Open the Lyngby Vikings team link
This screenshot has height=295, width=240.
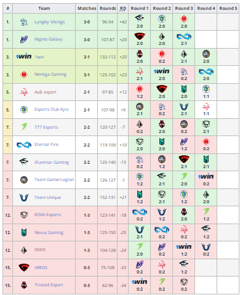pyautogui.click(x=49, y=22)
